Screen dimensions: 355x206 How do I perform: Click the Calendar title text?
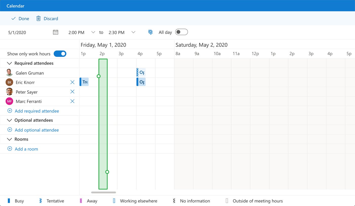tap(15, 6)
